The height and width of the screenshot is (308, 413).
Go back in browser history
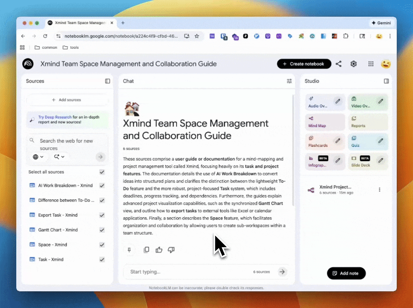pos(23,36)
